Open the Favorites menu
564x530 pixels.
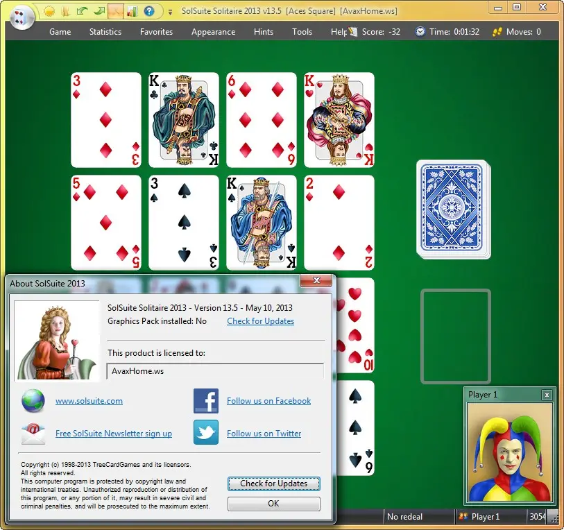(x=157, y=32)
